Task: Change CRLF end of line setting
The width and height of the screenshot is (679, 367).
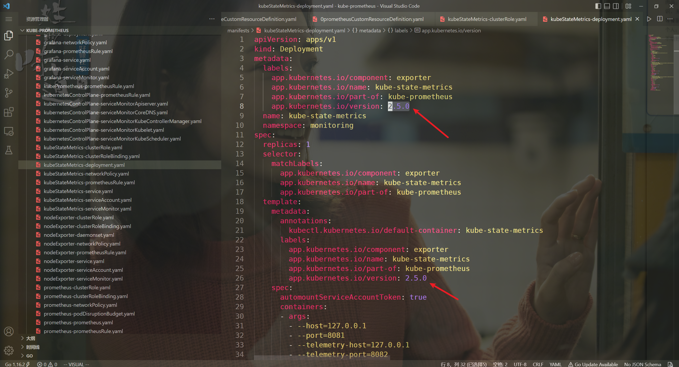Action: (x=538, y=364)
